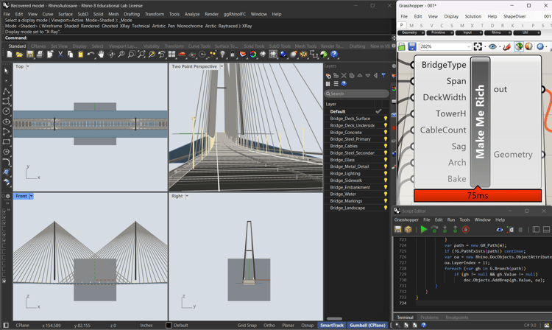Click the Save icon in Script Editor
This screenshot has width=552, height=330.
click(399, 230)
